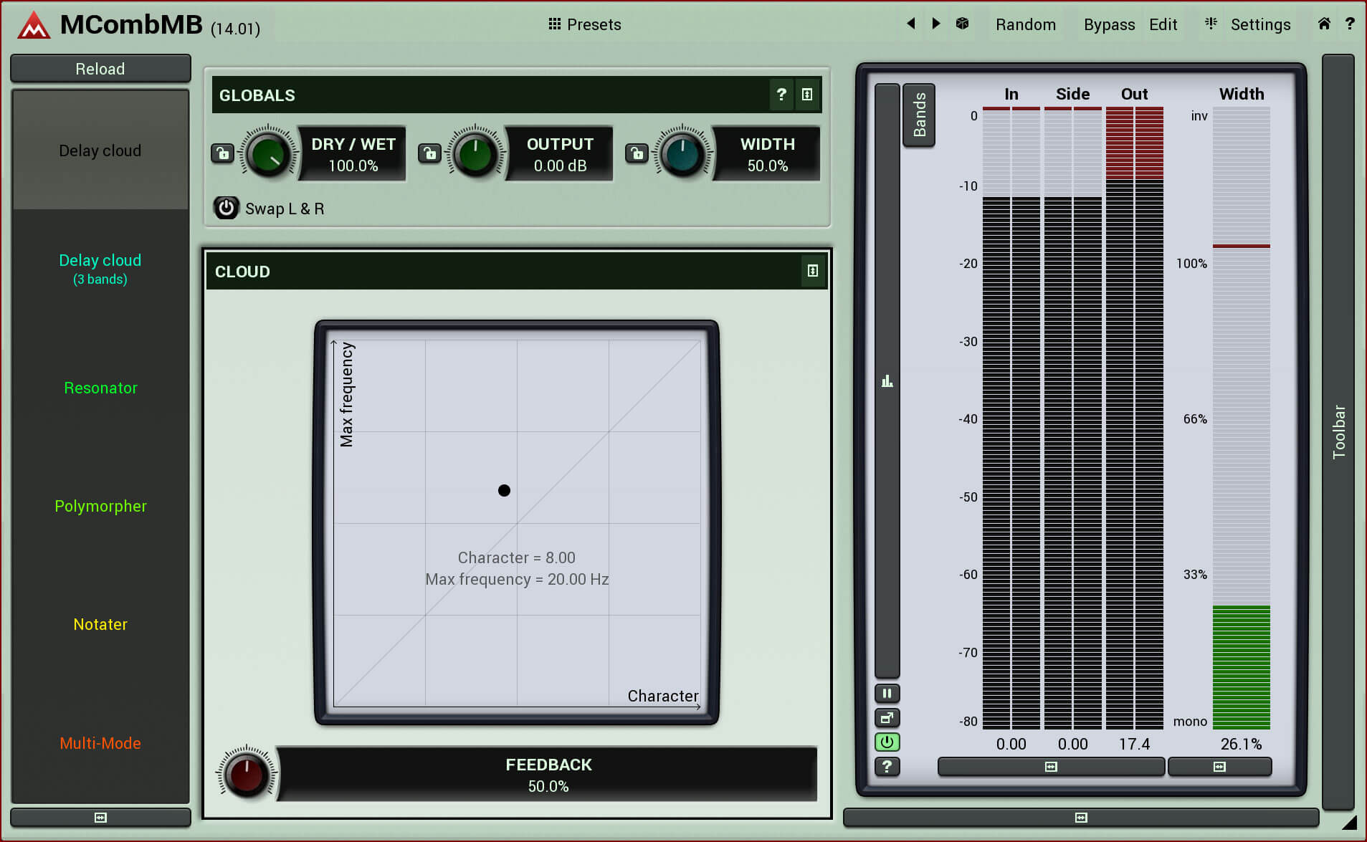
Task: Click the Random button
Action: 1025,24
